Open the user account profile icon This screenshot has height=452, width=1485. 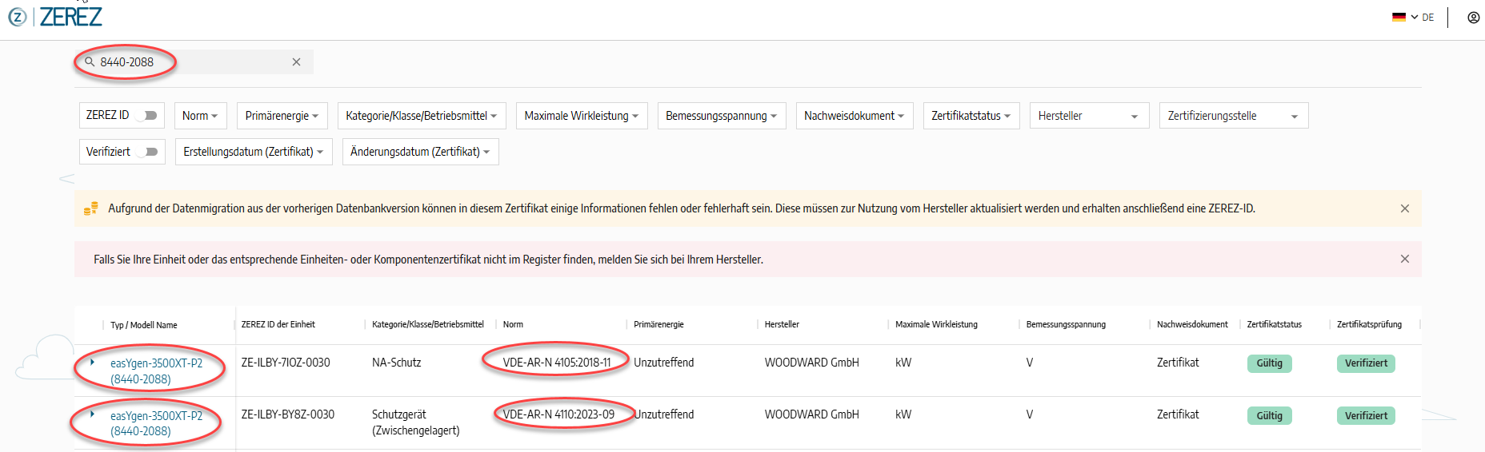click(1473, 18)
